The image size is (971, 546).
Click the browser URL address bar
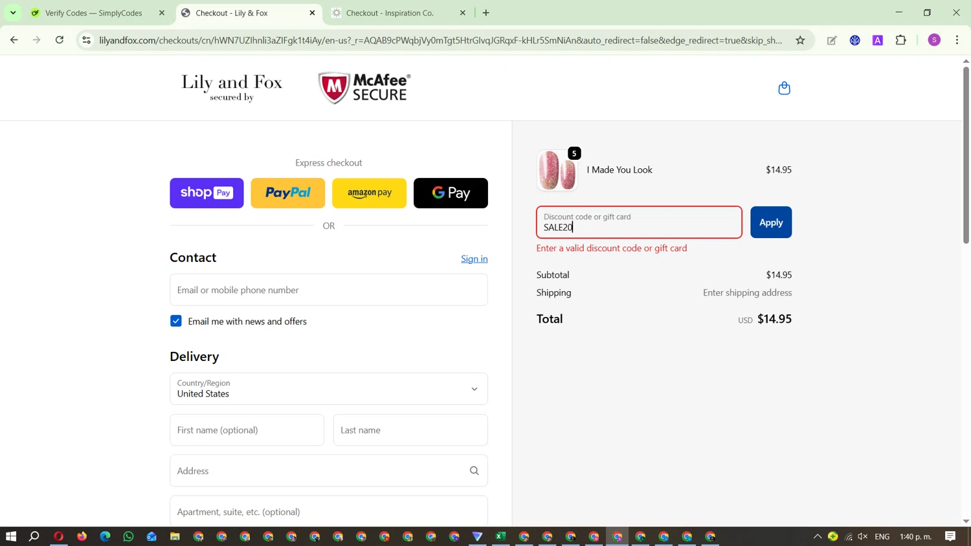[x=440, y=40]
